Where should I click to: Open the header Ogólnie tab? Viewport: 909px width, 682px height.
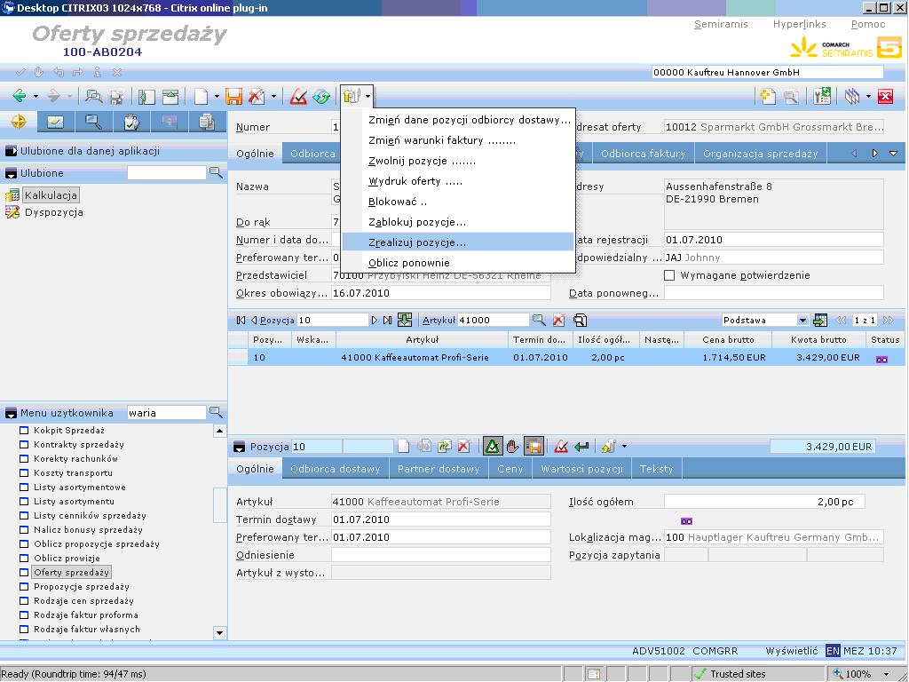[255, 154]
